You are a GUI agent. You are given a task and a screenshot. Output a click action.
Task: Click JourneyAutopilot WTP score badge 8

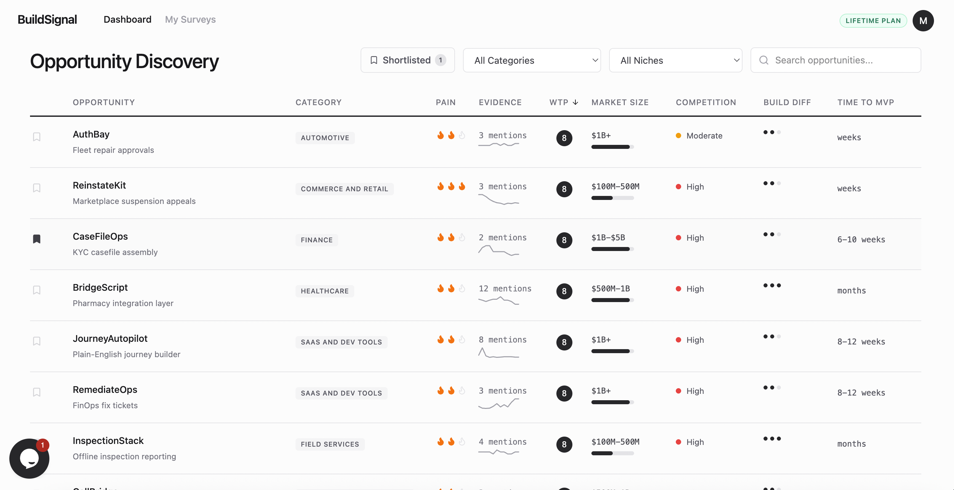coord(564,342)
